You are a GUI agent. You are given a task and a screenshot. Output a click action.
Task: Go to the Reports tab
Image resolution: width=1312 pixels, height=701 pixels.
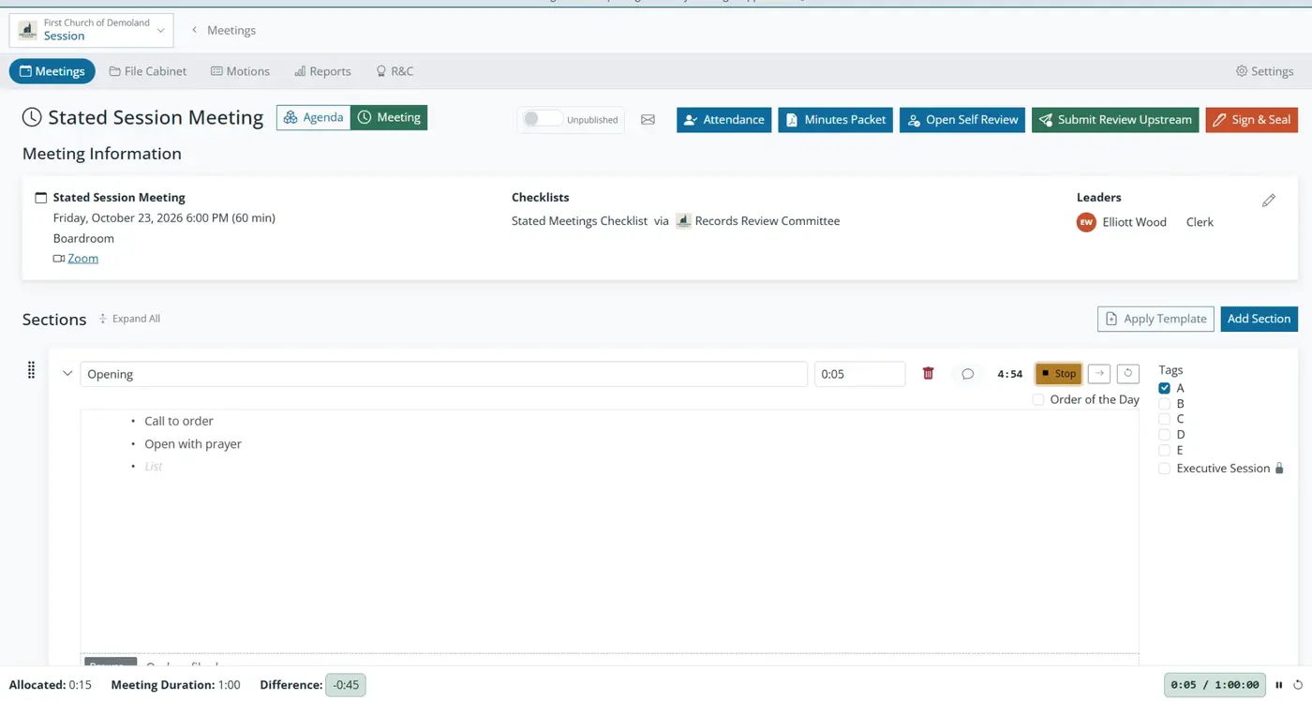click(x=322, y=71)
